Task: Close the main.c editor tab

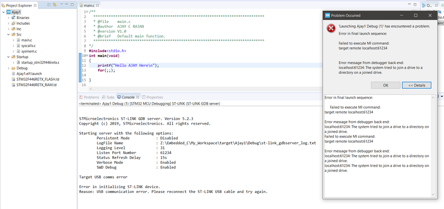Action: point(97,5)
